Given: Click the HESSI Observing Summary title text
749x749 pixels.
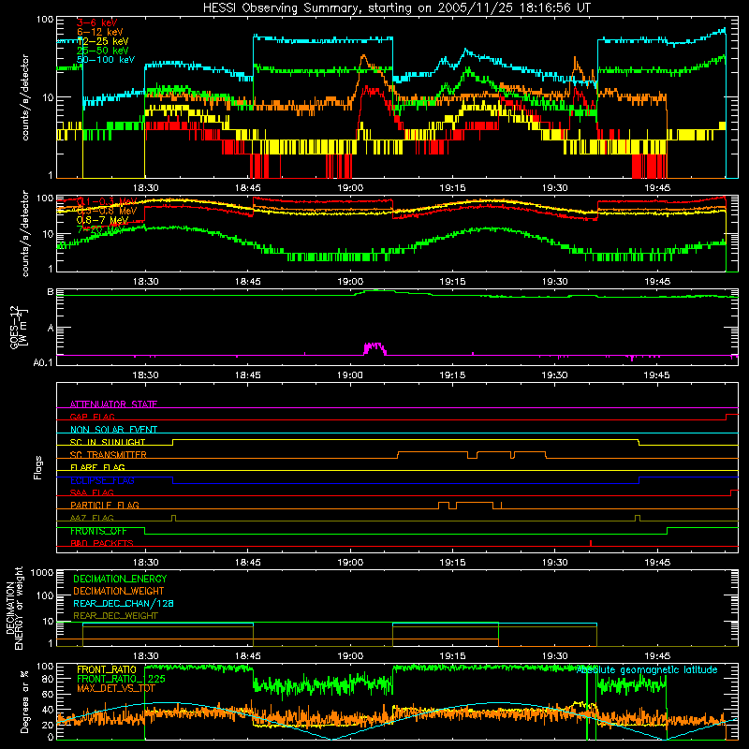Looking at the screenshot, I should tap(396, 8).
